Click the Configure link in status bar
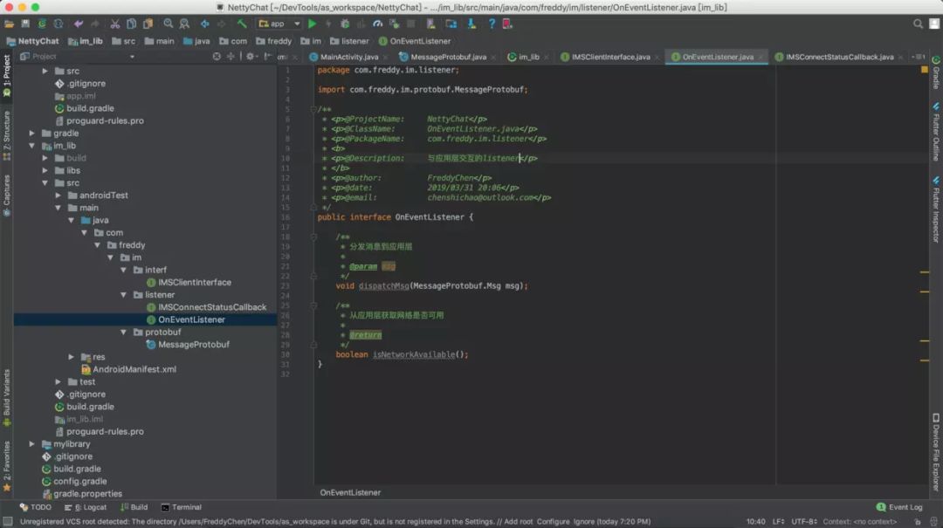 (x=553, y=522)
